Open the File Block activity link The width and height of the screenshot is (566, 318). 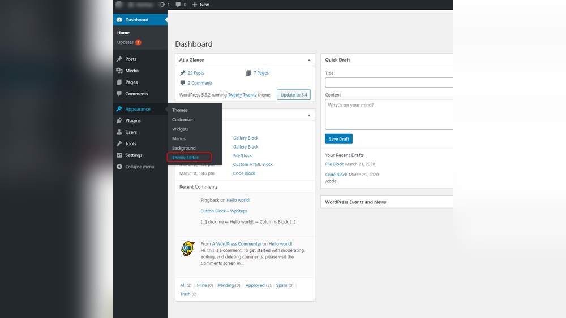242,155
